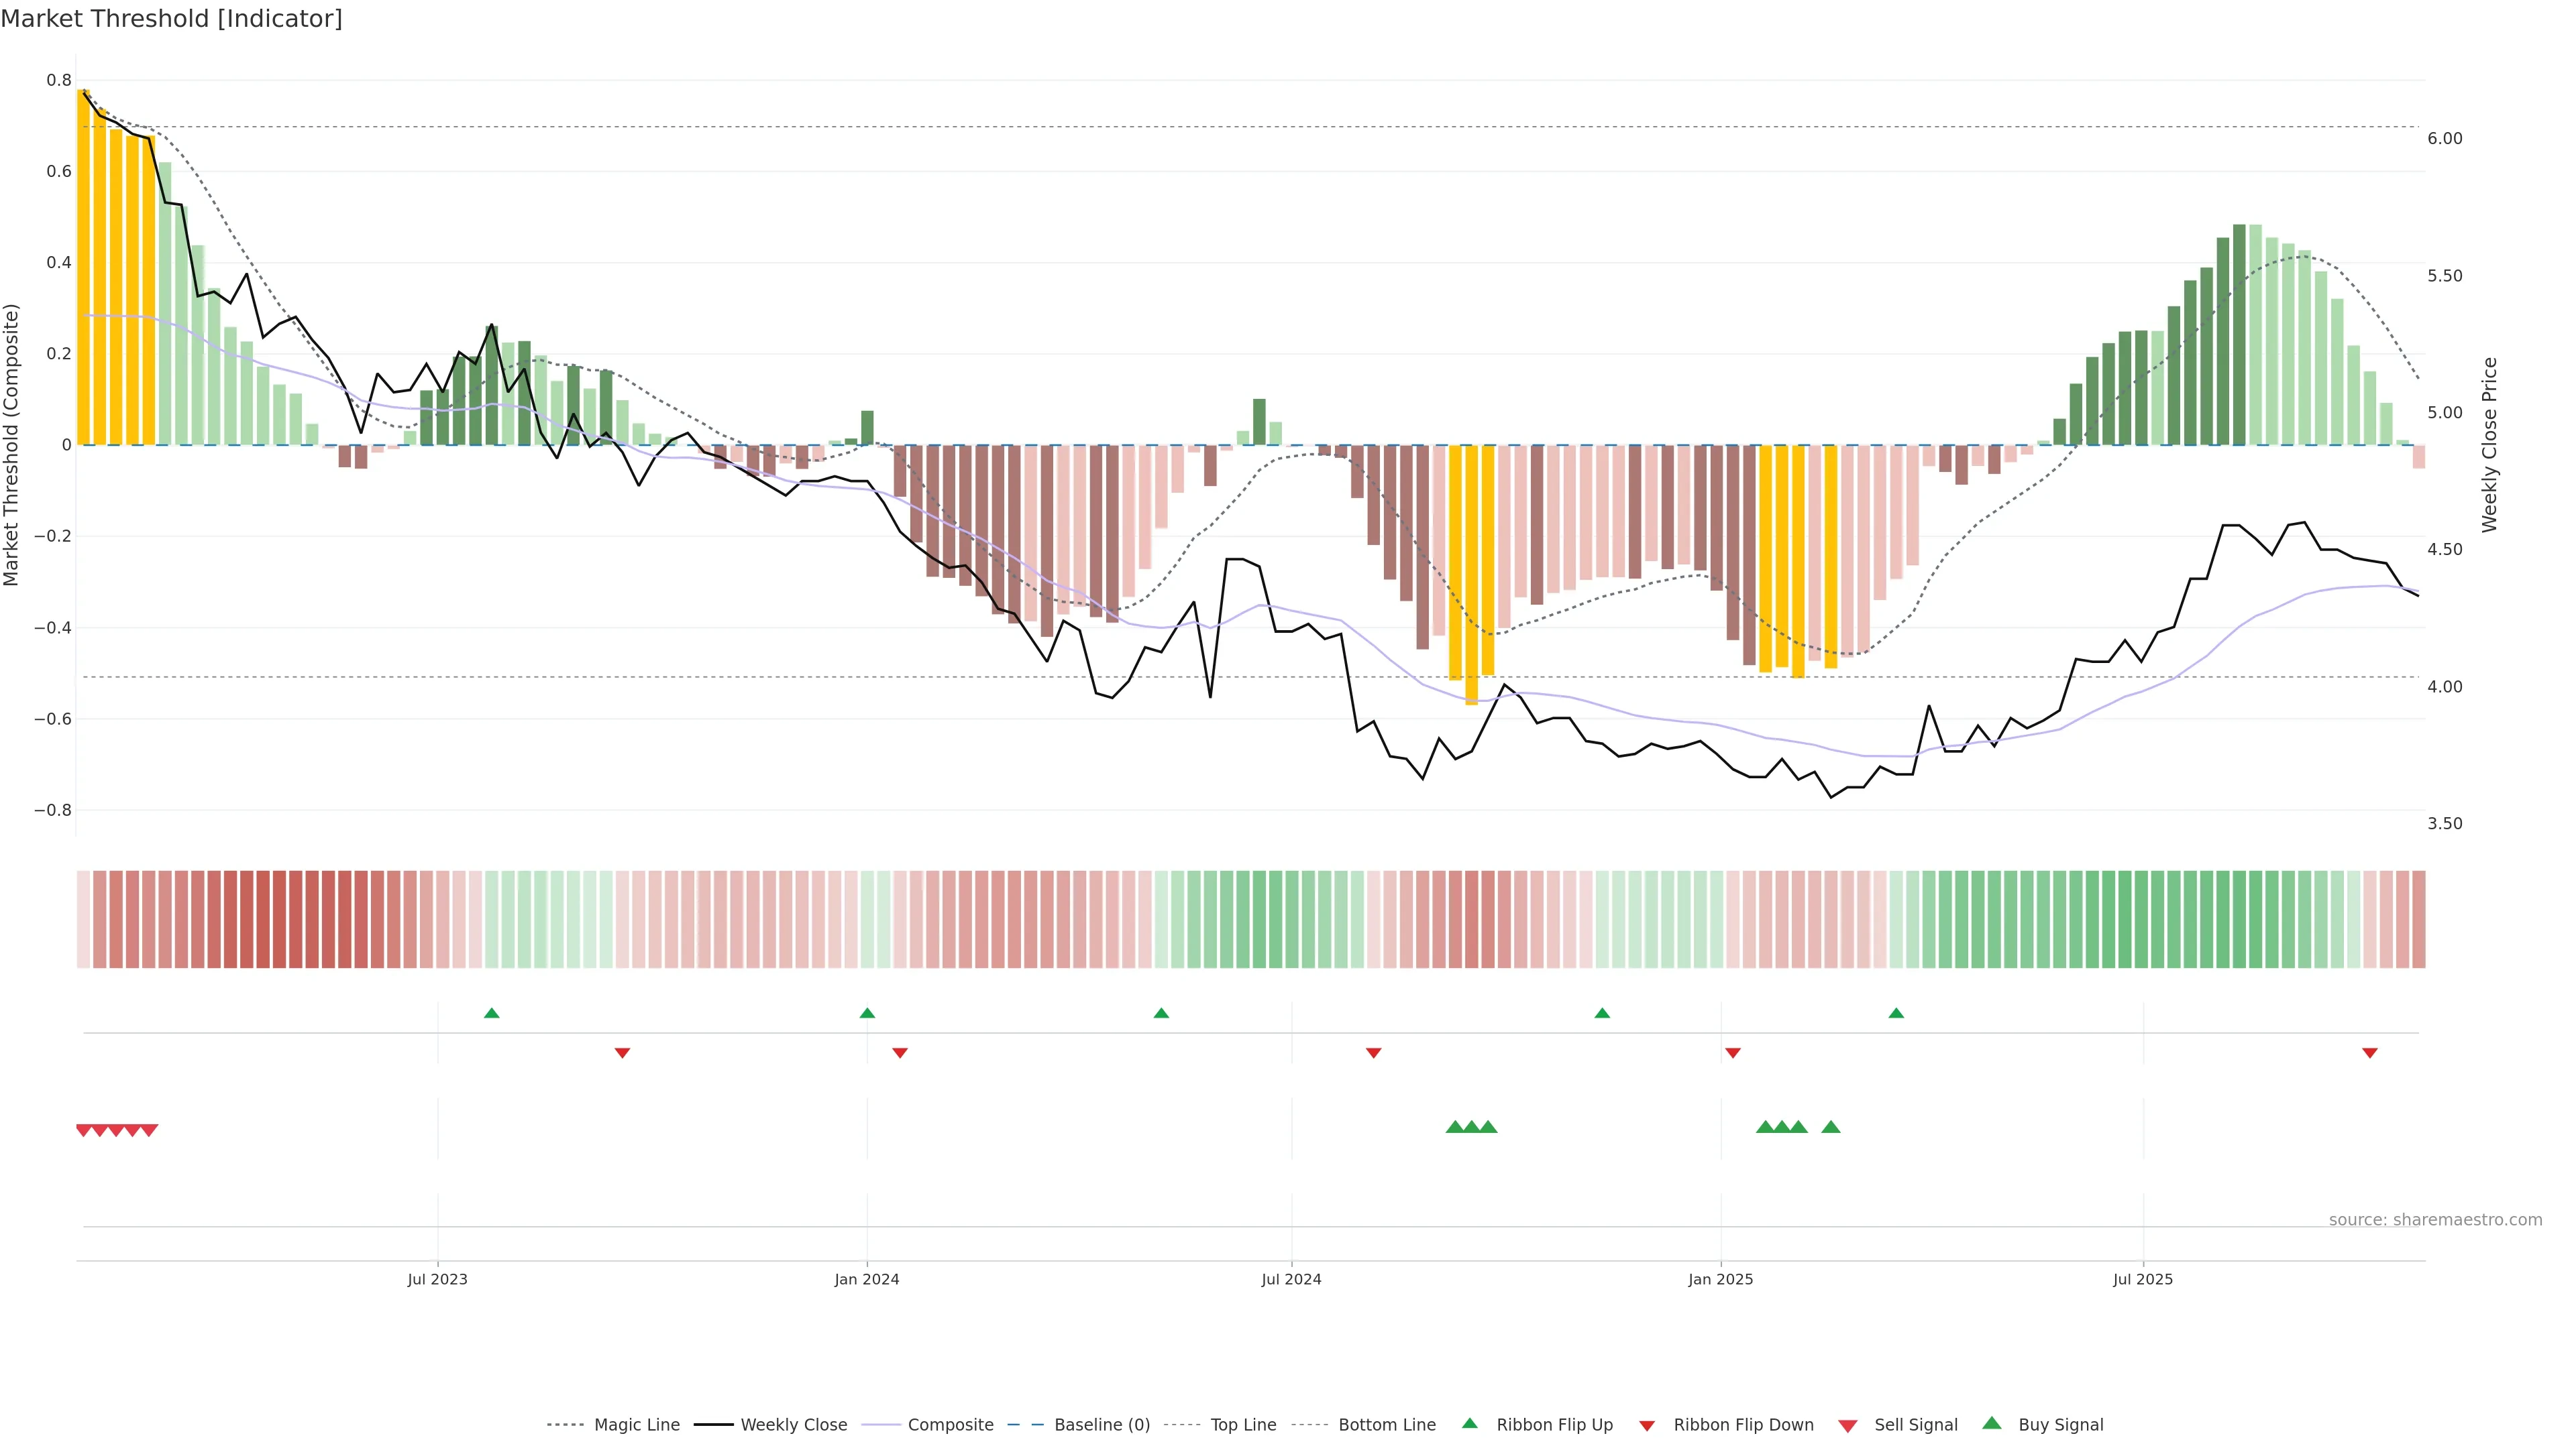Click the first green Ribbon Flip Up marker

tap(491, 1014)
